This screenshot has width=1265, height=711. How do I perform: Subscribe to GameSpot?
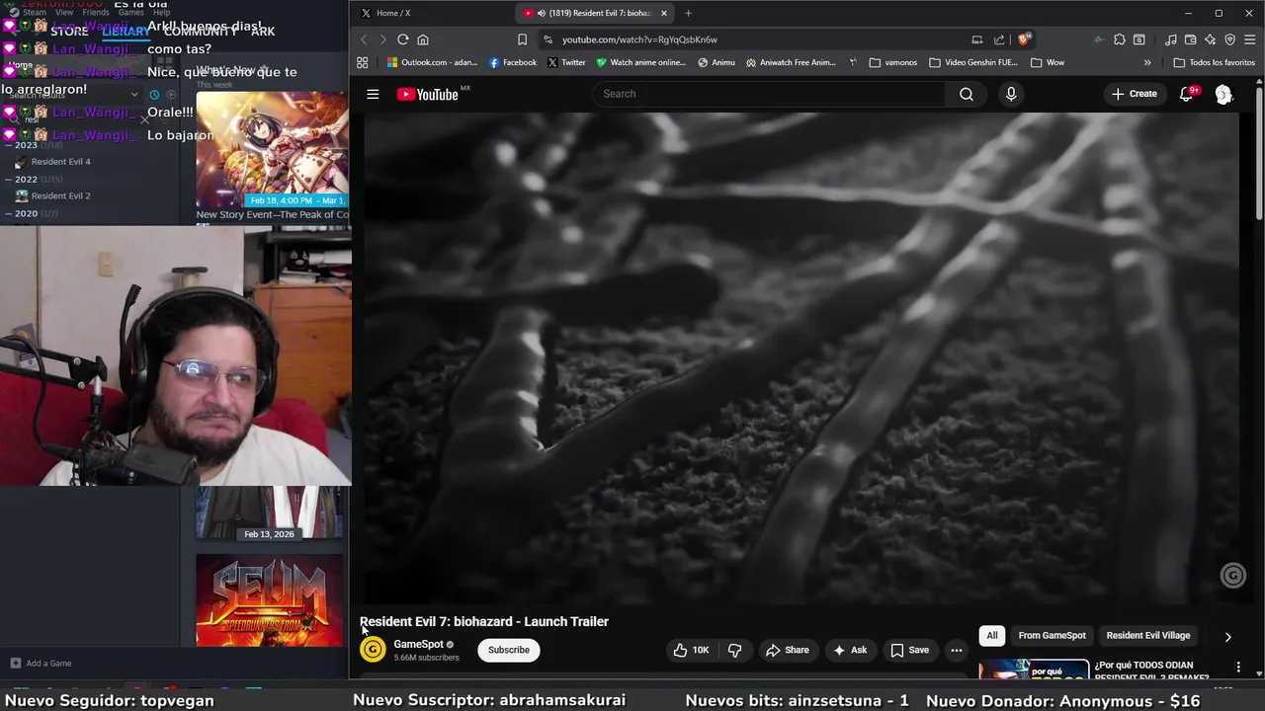pyautogui.click(x=509, y=650)
